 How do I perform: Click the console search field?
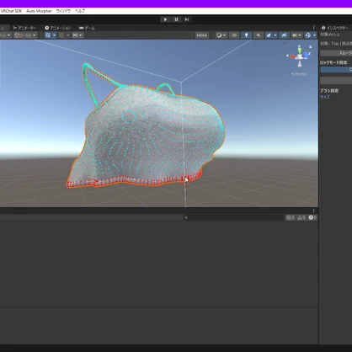233,217
